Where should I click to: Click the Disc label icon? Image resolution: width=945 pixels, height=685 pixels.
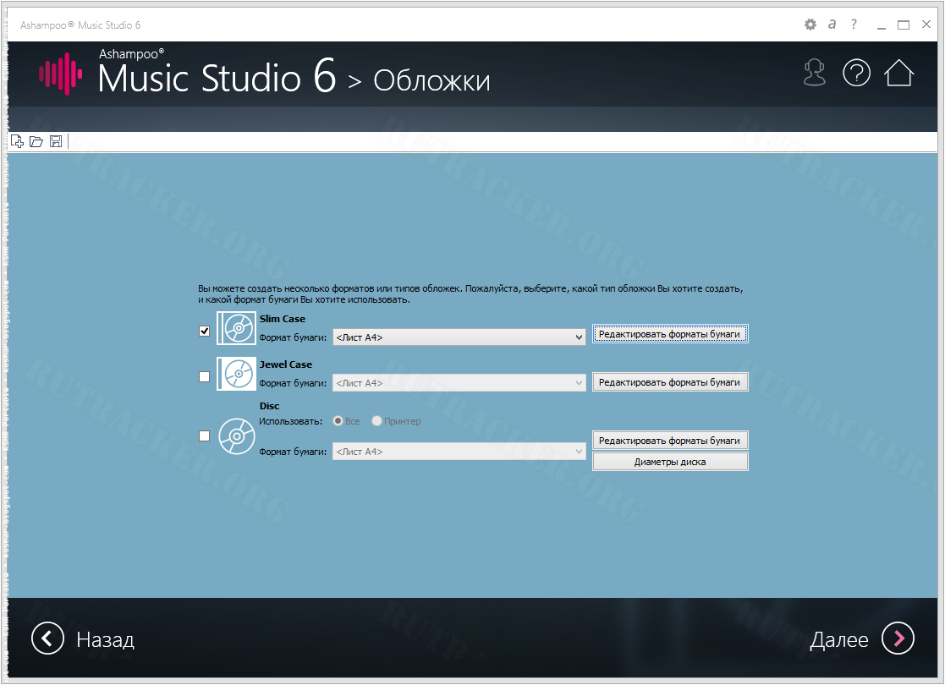click(x=236, y=436)
